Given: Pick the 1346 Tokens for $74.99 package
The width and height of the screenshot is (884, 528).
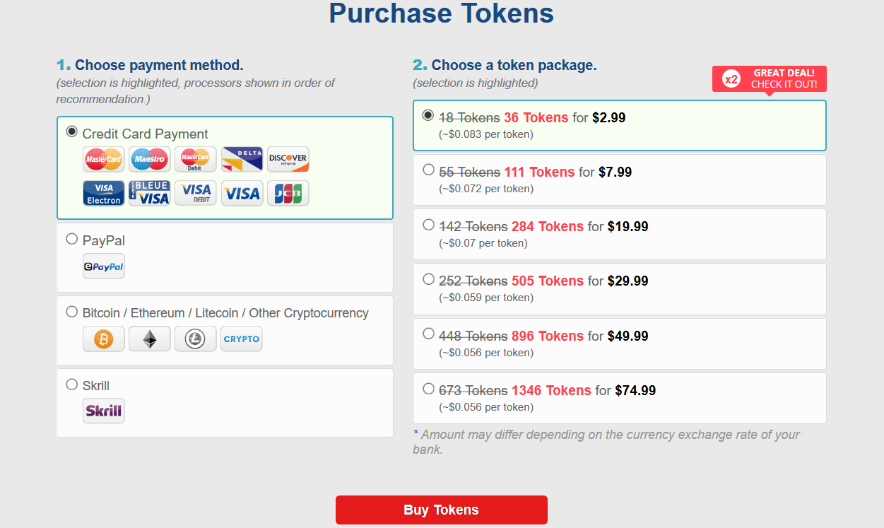Looking at the screenshot, I should click(620, 398).
